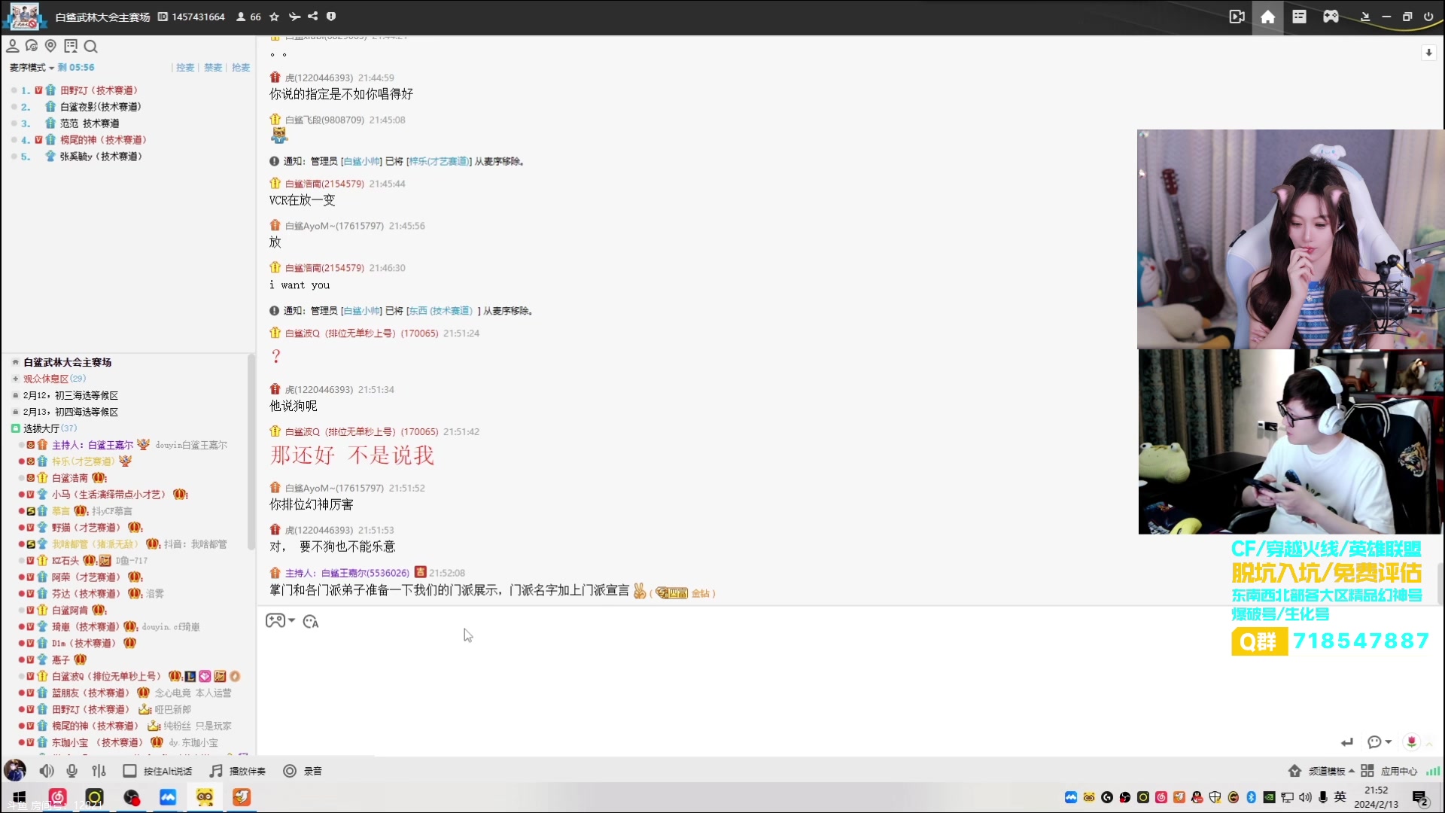This screenshot has height=813, width=1445.
Task: Search channel members with magnifier icon
Action: [90, 46]
